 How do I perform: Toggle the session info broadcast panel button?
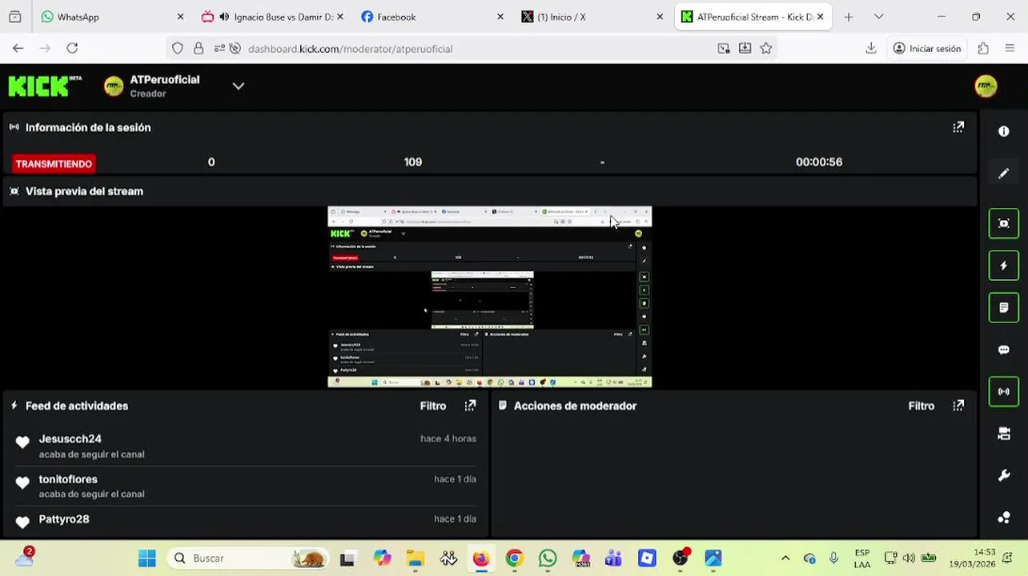click(x=1004, y=391)
